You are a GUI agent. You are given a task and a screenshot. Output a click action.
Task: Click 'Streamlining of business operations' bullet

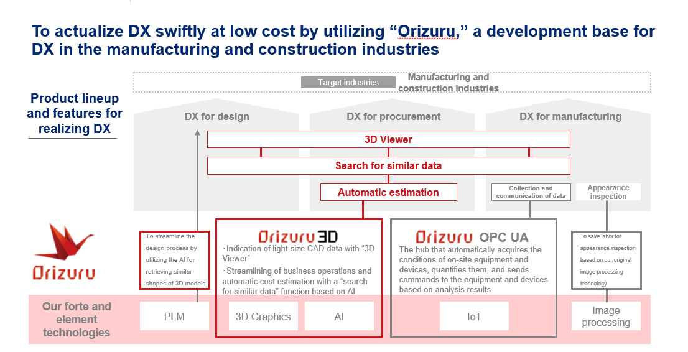[x=297, y=281]
